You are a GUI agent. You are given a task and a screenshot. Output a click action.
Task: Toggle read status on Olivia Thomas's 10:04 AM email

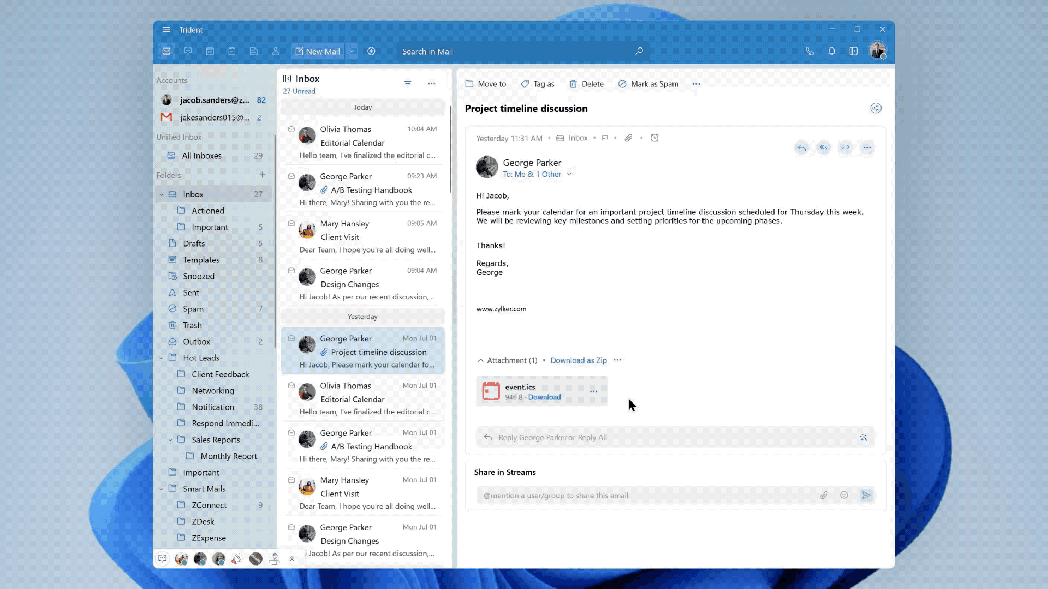[x=291, y=129]
